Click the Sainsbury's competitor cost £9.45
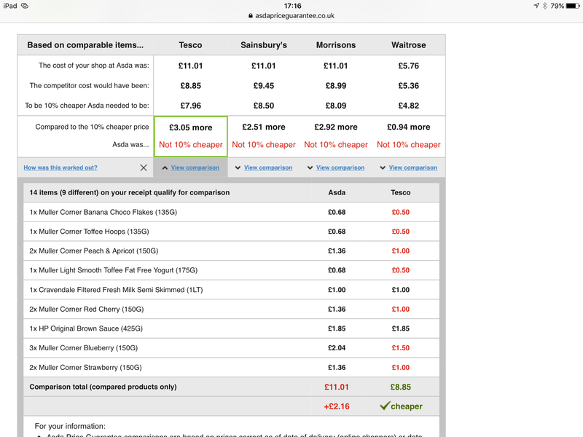This screenshot has height=437, width=583. tap(264, 86)
